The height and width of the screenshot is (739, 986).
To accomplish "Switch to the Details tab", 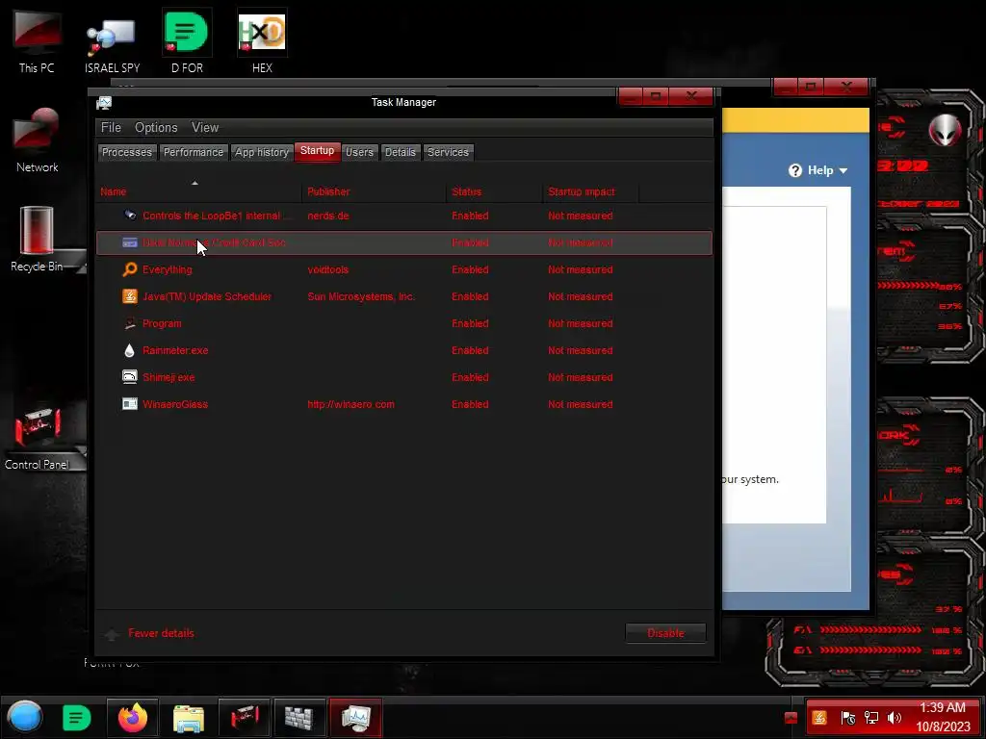I will 400,152.
